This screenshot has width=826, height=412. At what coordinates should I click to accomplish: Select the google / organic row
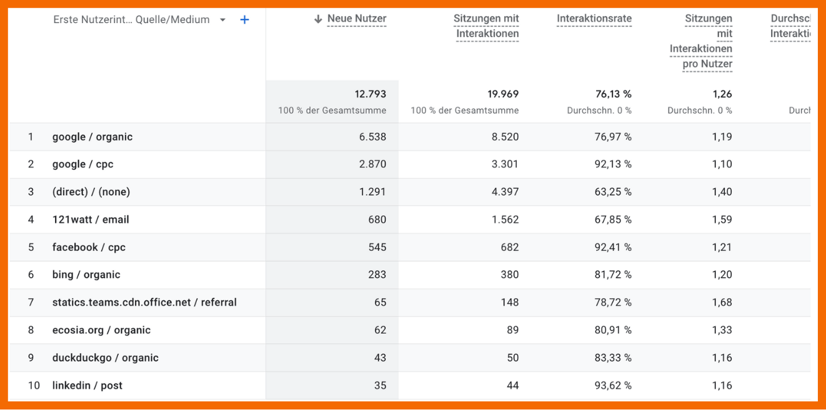pos(92,137)
